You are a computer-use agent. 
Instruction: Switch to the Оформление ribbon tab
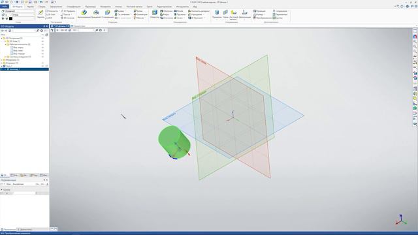point(56,7)
